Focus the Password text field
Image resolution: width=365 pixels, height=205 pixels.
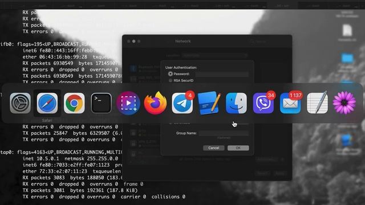pos(222,74)
